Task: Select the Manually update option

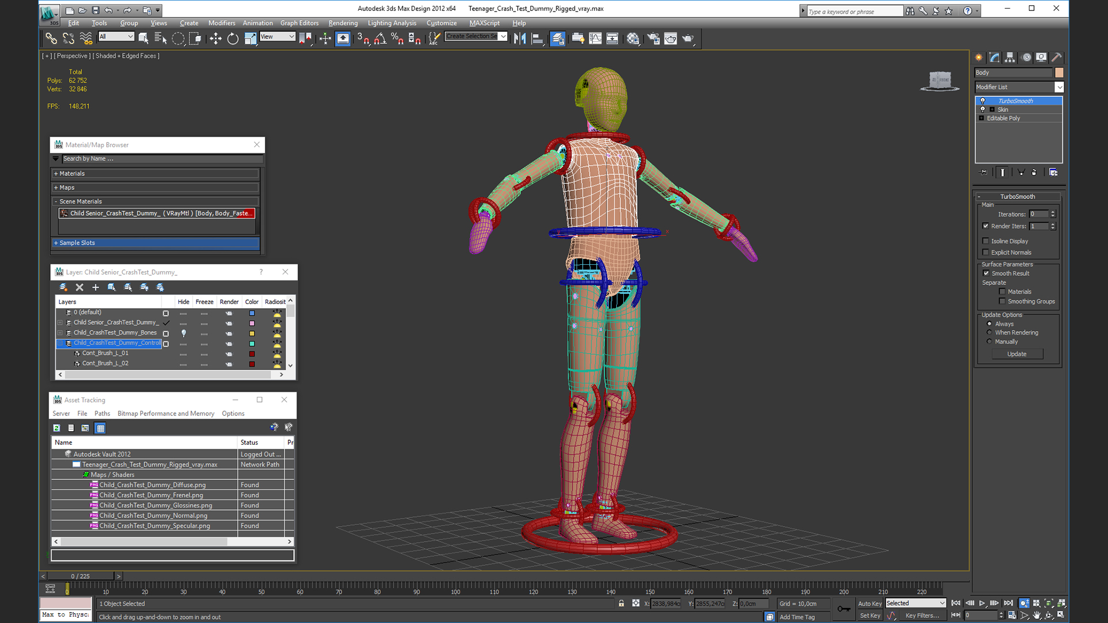Action: tap(989, 341)
